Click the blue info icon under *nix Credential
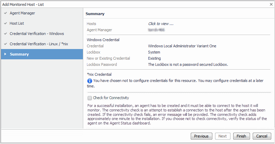275x144 pixels. tap(90, 81)
